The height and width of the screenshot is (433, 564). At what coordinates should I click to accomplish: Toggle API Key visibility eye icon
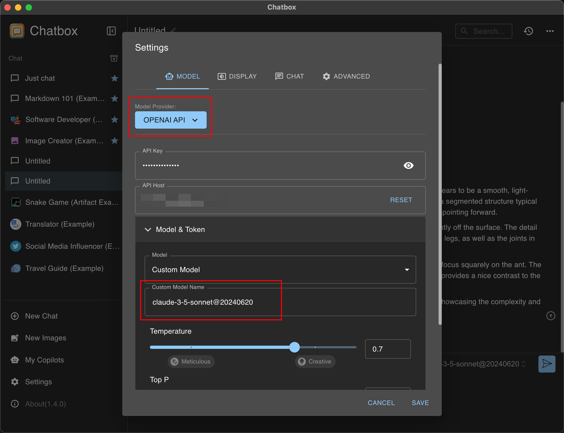coord(408,166)
